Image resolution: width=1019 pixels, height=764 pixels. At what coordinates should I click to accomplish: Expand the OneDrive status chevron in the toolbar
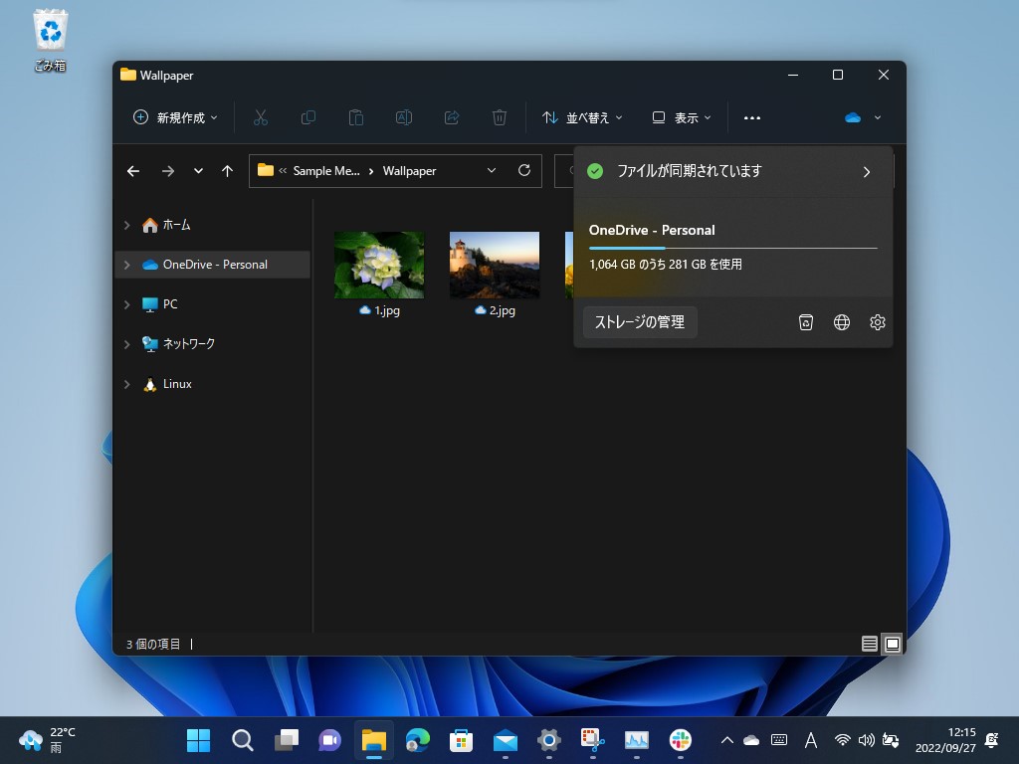pos(878,117)
